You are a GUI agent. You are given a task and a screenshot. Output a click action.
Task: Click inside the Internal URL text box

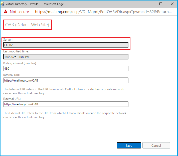pyautogui.click(x=66, y=80)
